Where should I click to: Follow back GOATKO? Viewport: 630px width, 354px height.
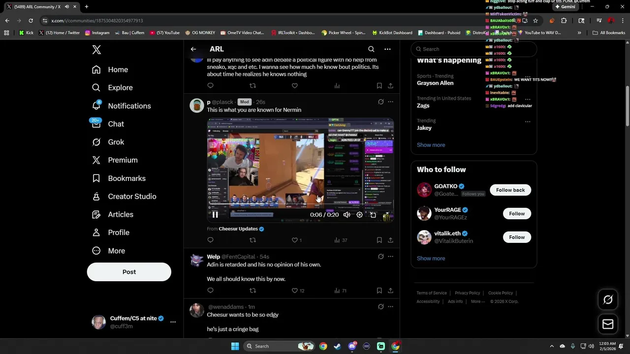pos(510,190)
